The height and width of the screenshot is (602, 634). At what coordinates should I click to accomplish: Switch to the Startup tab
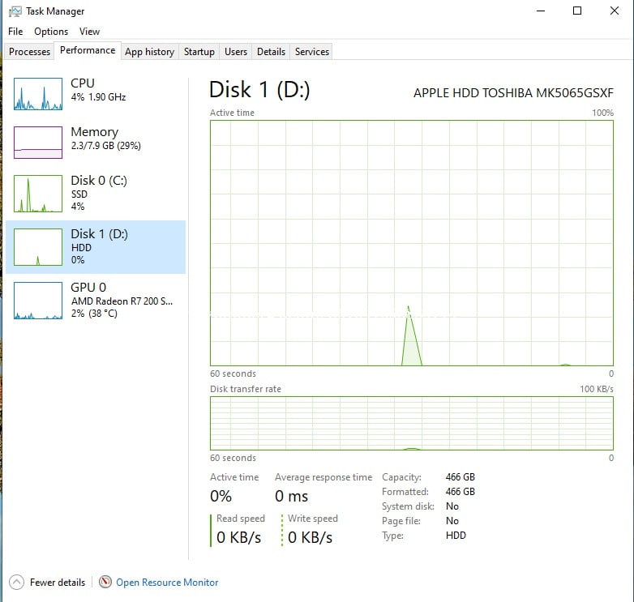click(x=199, y=52)
